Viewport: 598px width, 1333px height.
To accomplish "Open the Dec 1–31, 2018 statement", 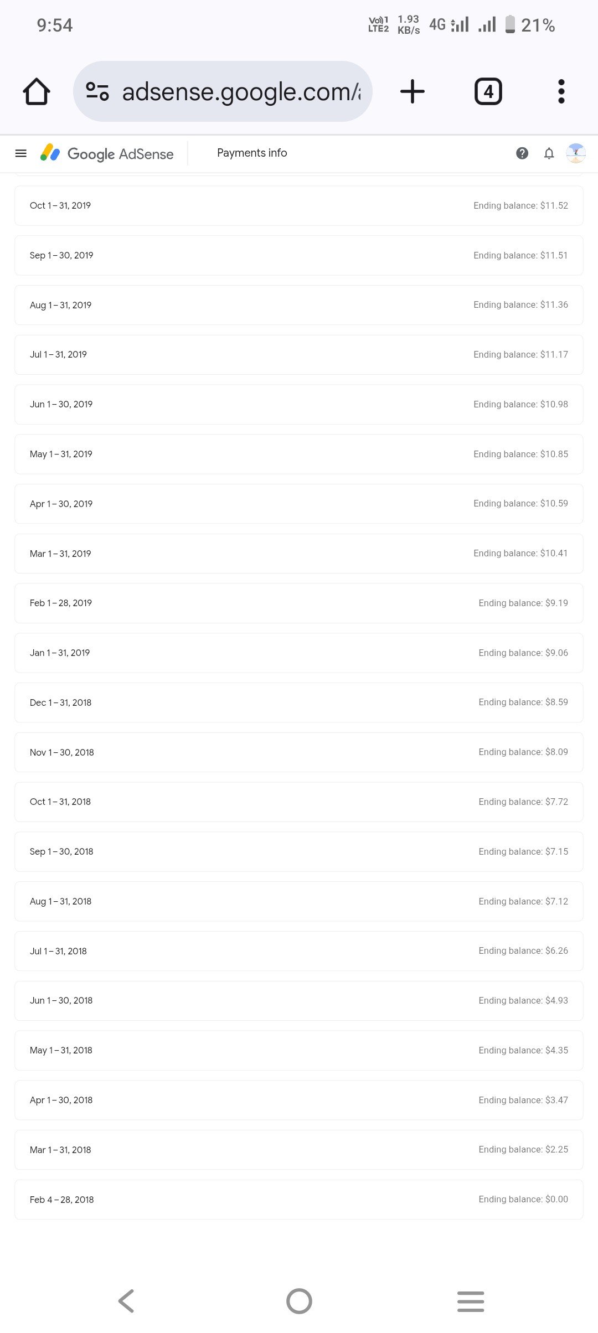I will coord(299,702).
